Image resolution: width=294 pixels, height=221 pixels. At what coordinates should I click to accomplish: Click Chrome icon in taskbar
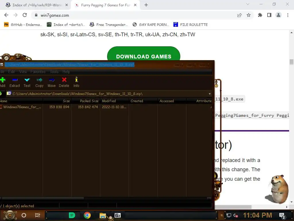pos(87,215)
